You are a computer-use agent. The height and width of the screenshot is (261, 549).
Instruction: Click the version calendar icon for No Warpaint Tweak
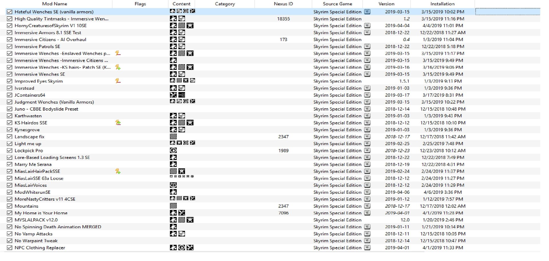coord(367,241)
